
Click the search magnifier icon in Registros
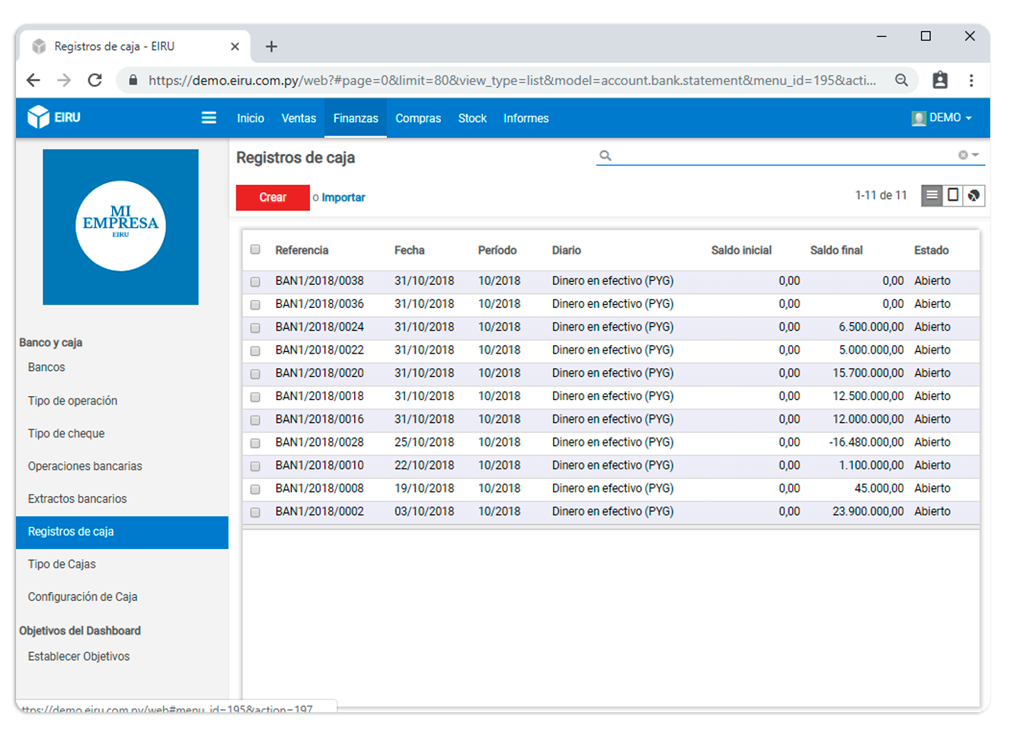point(606,155)
